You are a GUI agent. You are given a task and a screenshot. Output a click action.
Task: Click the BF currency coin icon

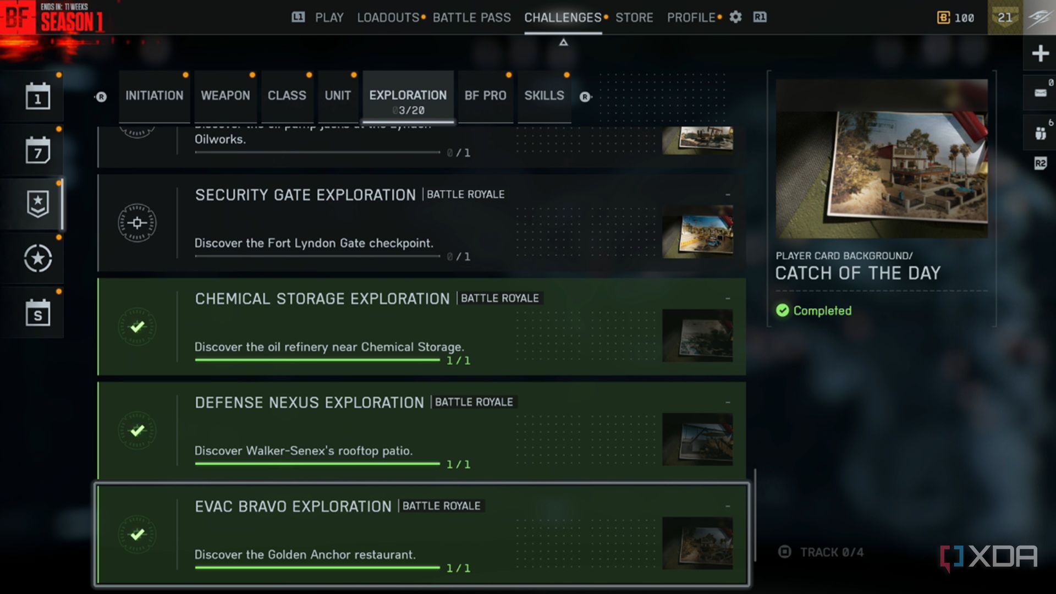click(x=943, y=18)
